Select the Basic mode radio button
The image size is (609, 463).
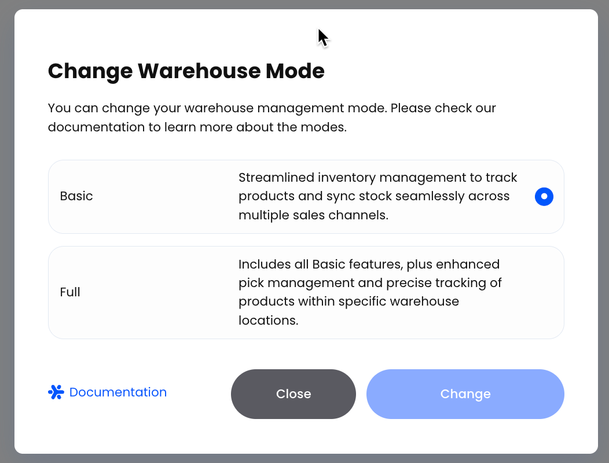pos(544,197)
